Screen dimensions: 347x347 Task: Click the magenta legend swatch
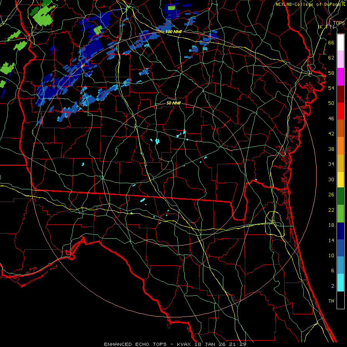[x=340, y=77]
